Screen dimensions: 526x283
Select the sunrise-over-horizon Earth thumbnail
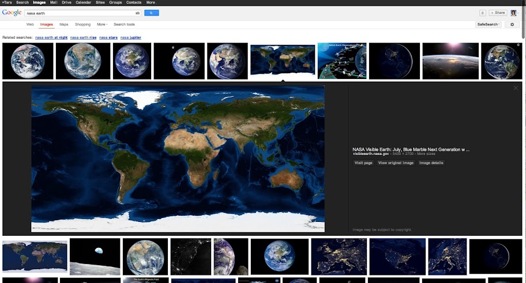coord(450,61)
